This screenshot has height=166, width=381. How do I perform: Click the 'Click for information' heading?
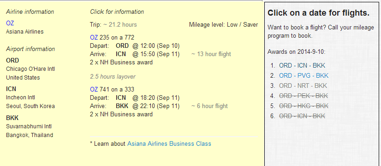(117, 11)
